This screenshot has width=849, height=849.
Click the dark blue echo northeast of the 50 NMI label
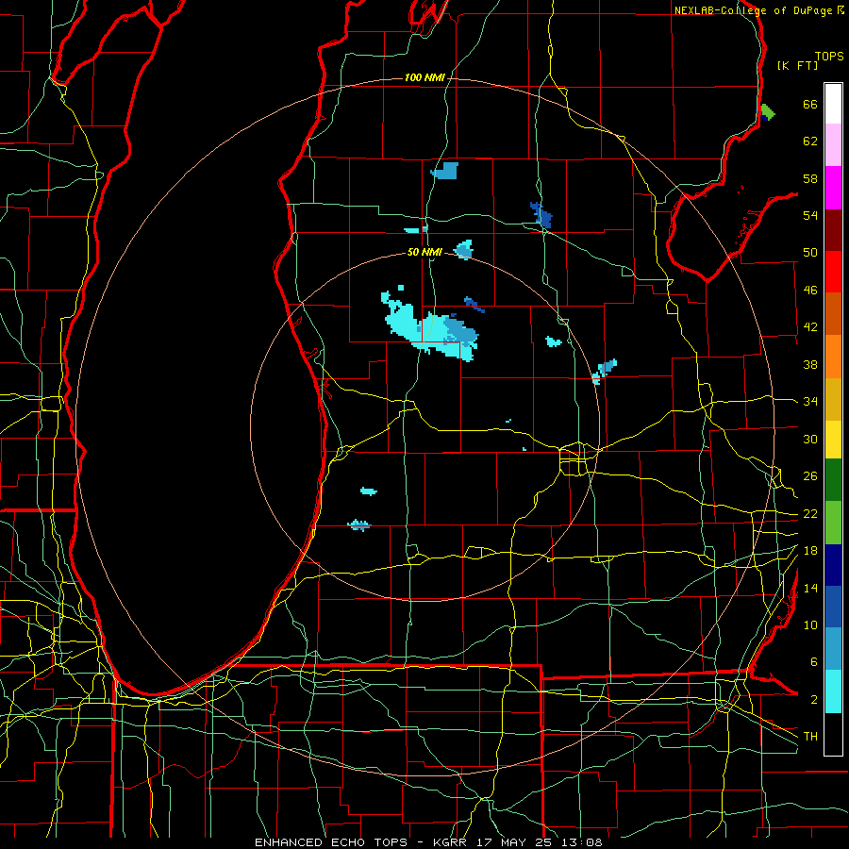coord(542,215)
